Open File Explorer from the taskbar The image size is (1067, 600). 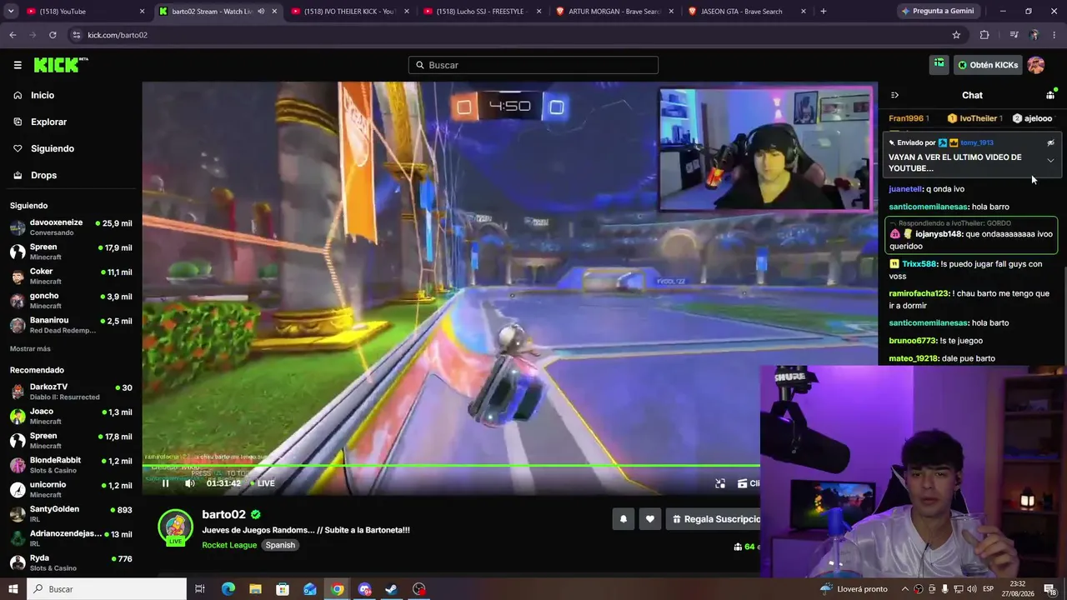pyautogui.click(x=255, y=589)
